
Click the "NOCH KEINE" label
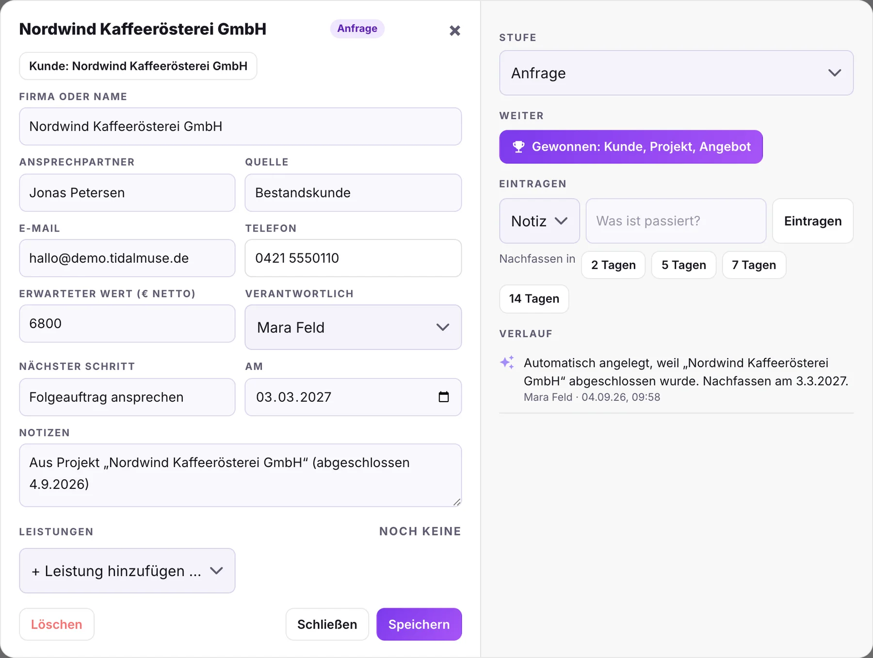[x=420, y=532]
